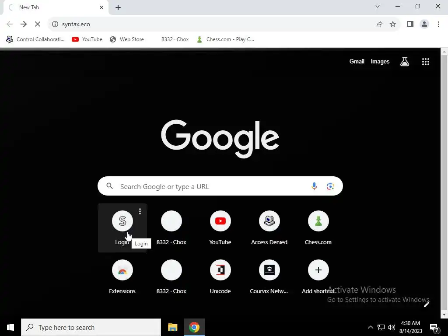Open the Windows Start menu
The height and width of the screenshot is (336, 448).
pos(10,327)
